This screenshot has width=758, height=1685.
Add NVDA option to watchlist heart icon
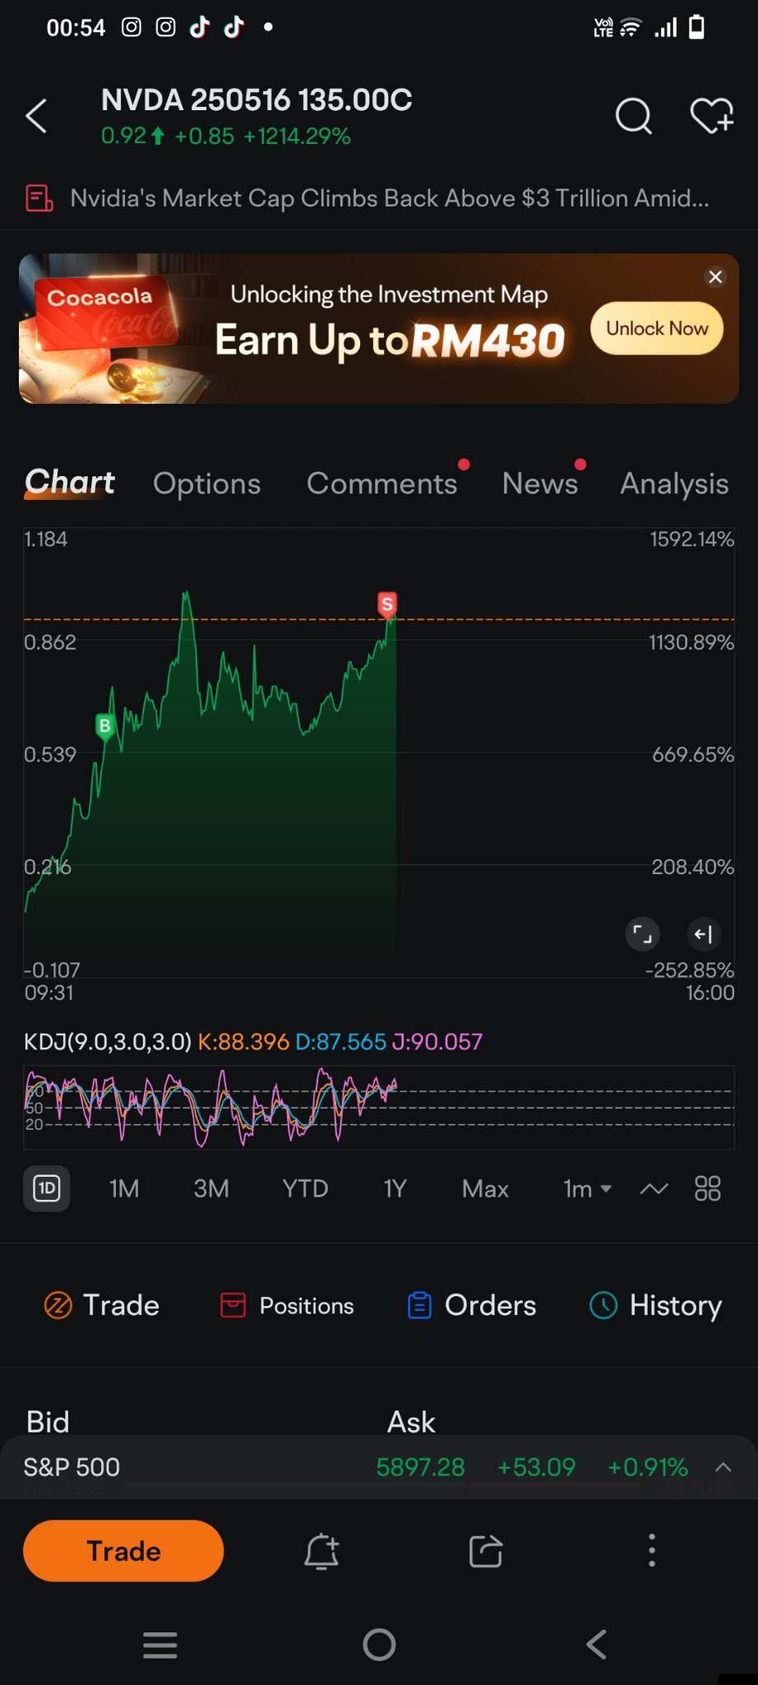[711, 115]
